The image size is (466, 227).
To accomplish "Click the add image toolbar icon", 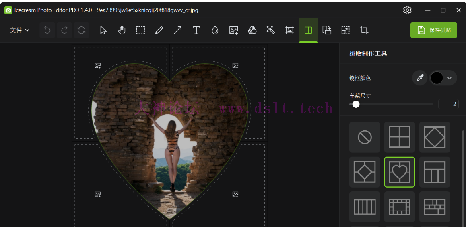I will click(x=233, y=30).
